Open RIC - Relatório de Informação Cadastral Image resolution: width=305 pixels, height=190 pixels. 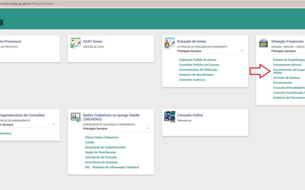[x=112, y=167]
